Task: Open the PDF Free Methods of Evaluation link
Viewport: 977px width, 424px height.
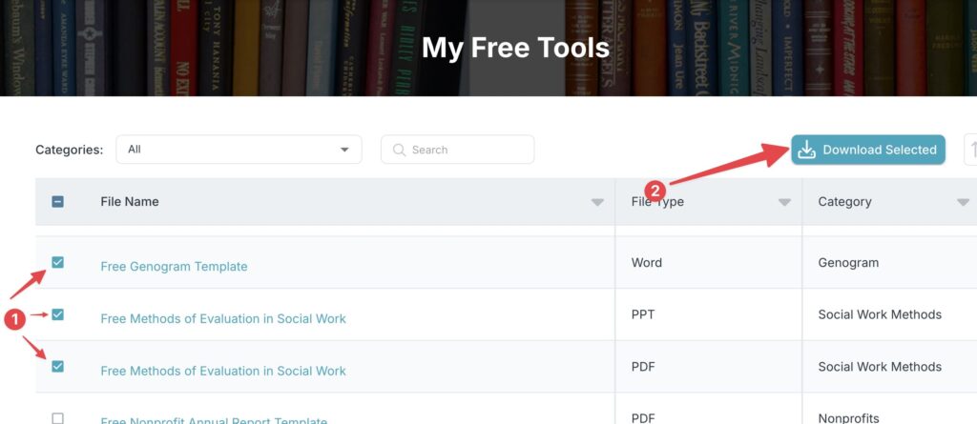Action: pyautogui.click(x=223, y=371)
